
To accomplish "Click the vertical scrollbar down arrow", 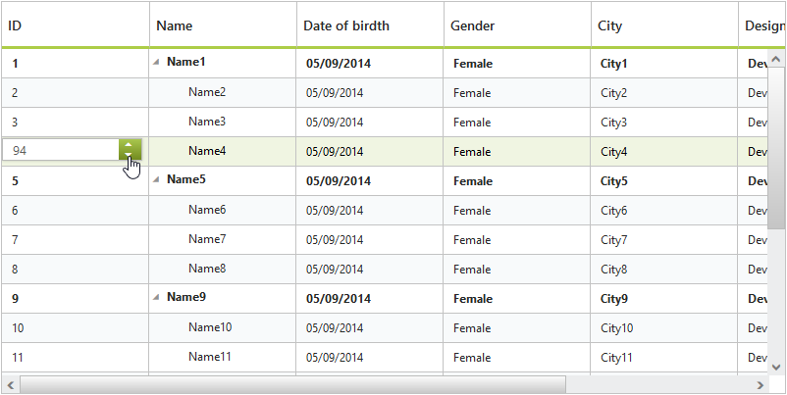I will (777, 367).
